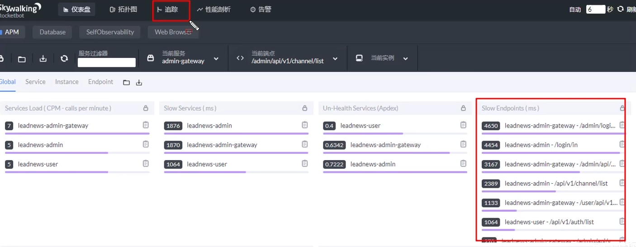
Task: Click lock icon on Slow Endpoints panel
Action: coord(622,108)
